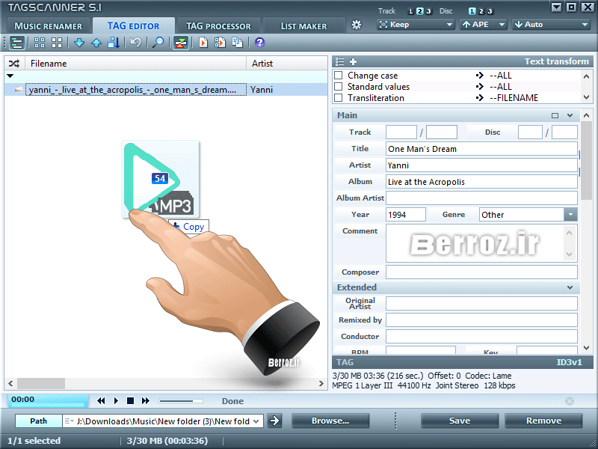Viewport: 598px width, 449px height.
Task: Switch to the Music Renamer tab
Action: pos(49,26)
